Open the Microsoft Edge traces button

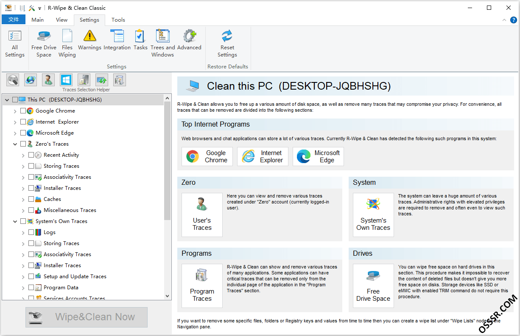[x=318, y=156]
